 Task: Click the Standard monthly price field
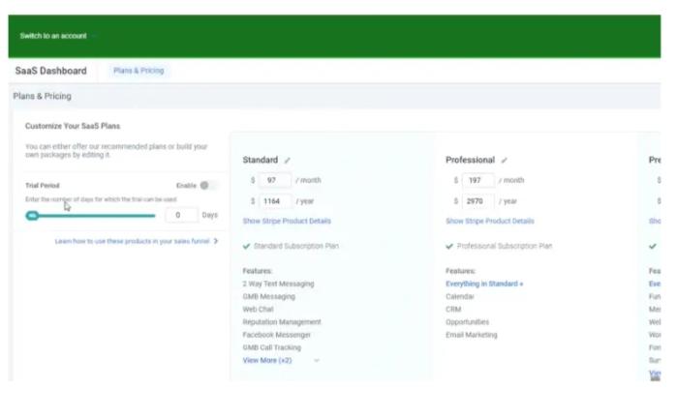[x=275, y=180]
